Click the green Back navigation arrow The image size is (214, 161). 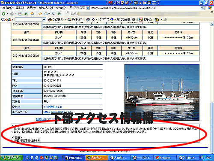point(3,14)
